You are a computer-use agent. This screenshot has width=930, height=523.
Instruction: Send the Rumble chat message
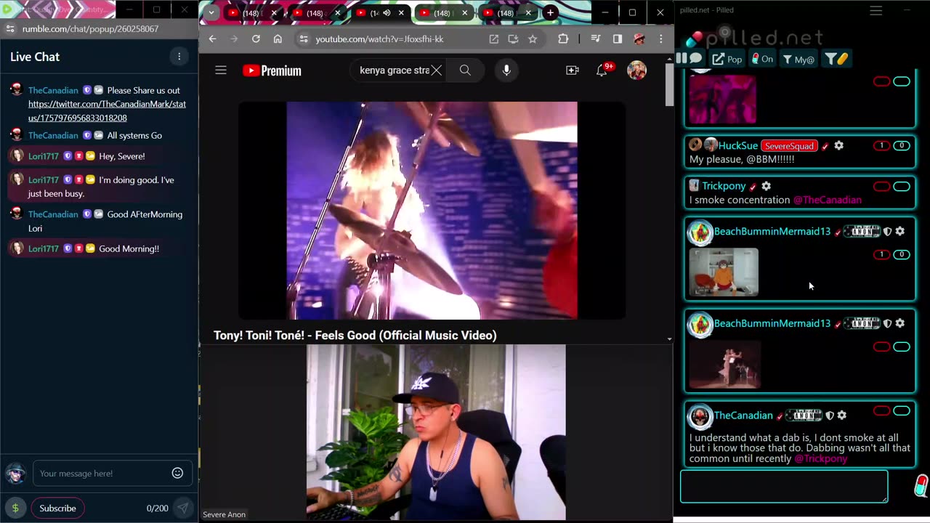183,508
